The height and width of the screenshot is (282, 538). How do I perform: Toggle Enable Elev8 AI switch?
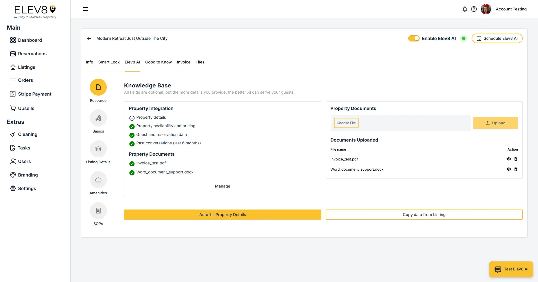tap(414, 38)
